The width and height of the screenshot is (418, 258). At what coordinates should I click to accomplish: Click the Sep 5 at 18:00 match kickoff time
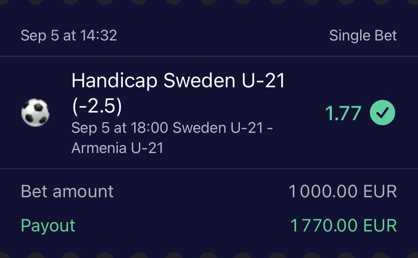point(120,128)
